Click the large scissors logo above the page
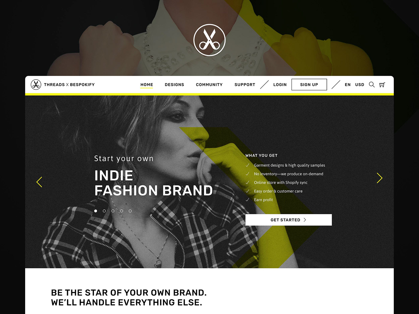Screen dimensions: 419x314 coord(209,40)
